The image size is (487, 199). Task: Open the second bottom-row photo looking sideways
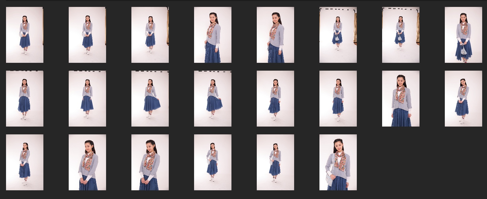pos(87,162)
